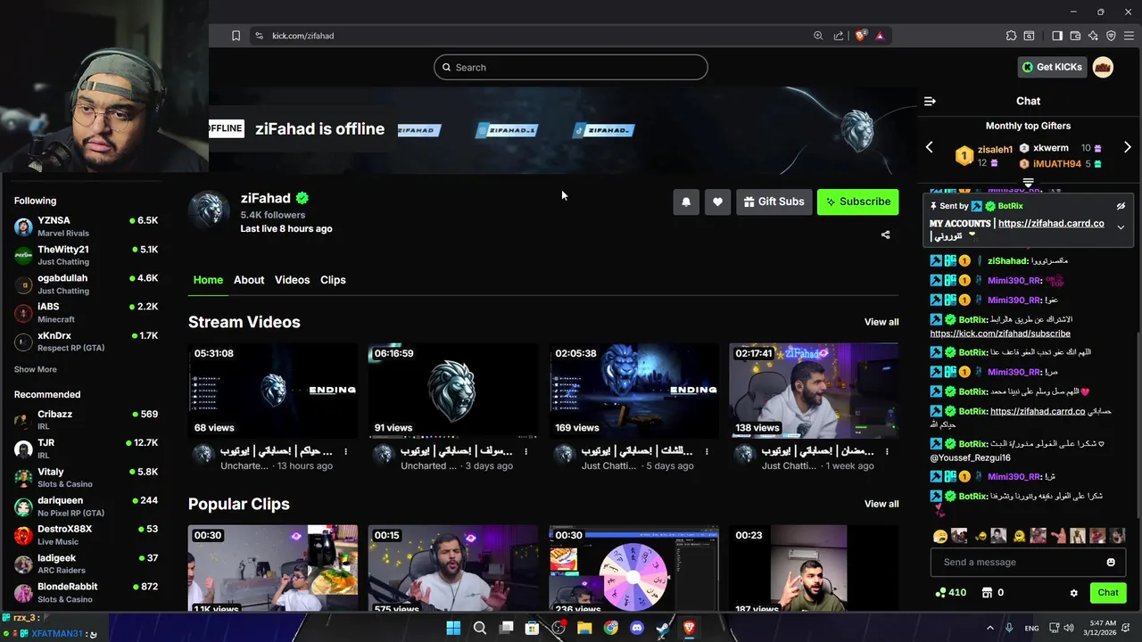Open YZNSA channel in Following list
Screen dimensions: 1142x642
tap(86, 226)
